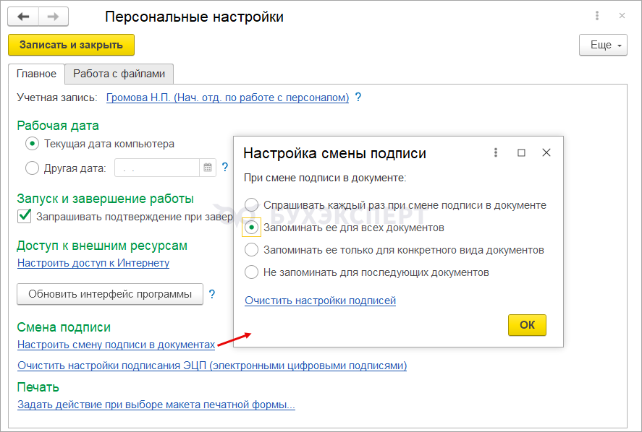Open main window three-dot options menu
642x432 pixels.
[x=597, y=16]
